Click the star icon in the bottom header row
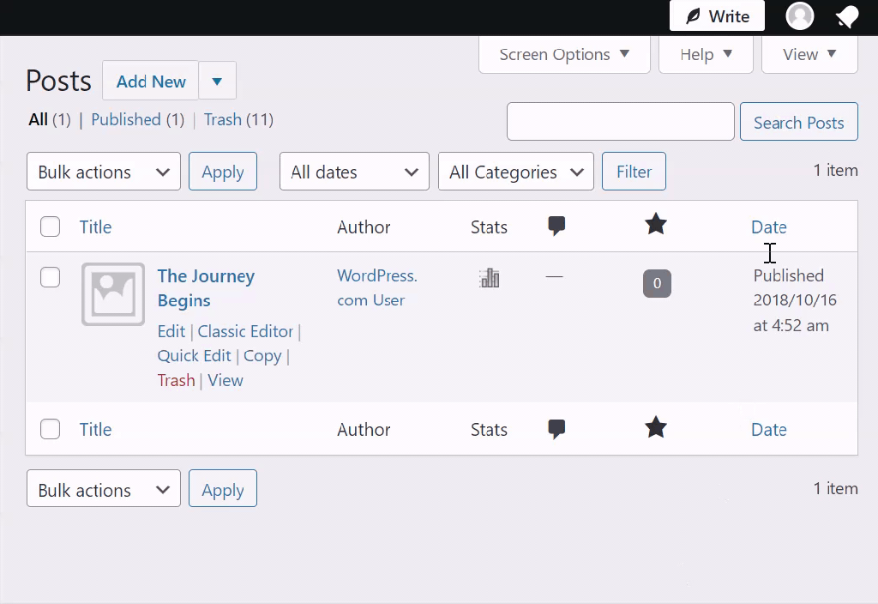The height and width of the screenshot is (604, 878). click(x=656, y=427)
